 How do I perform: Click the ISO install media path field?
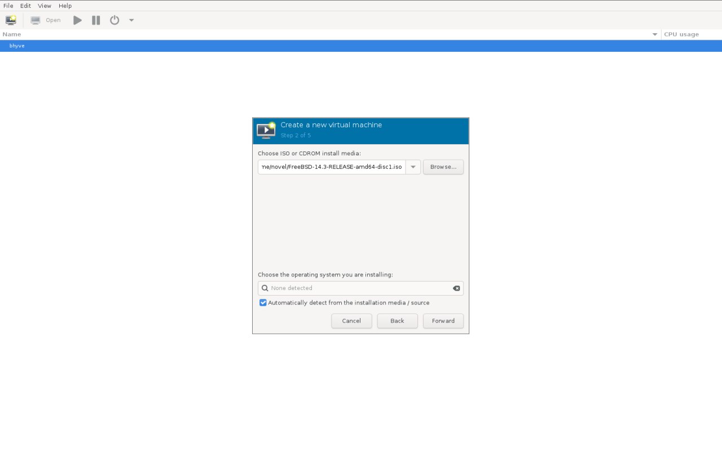click(x=332, y=167)
